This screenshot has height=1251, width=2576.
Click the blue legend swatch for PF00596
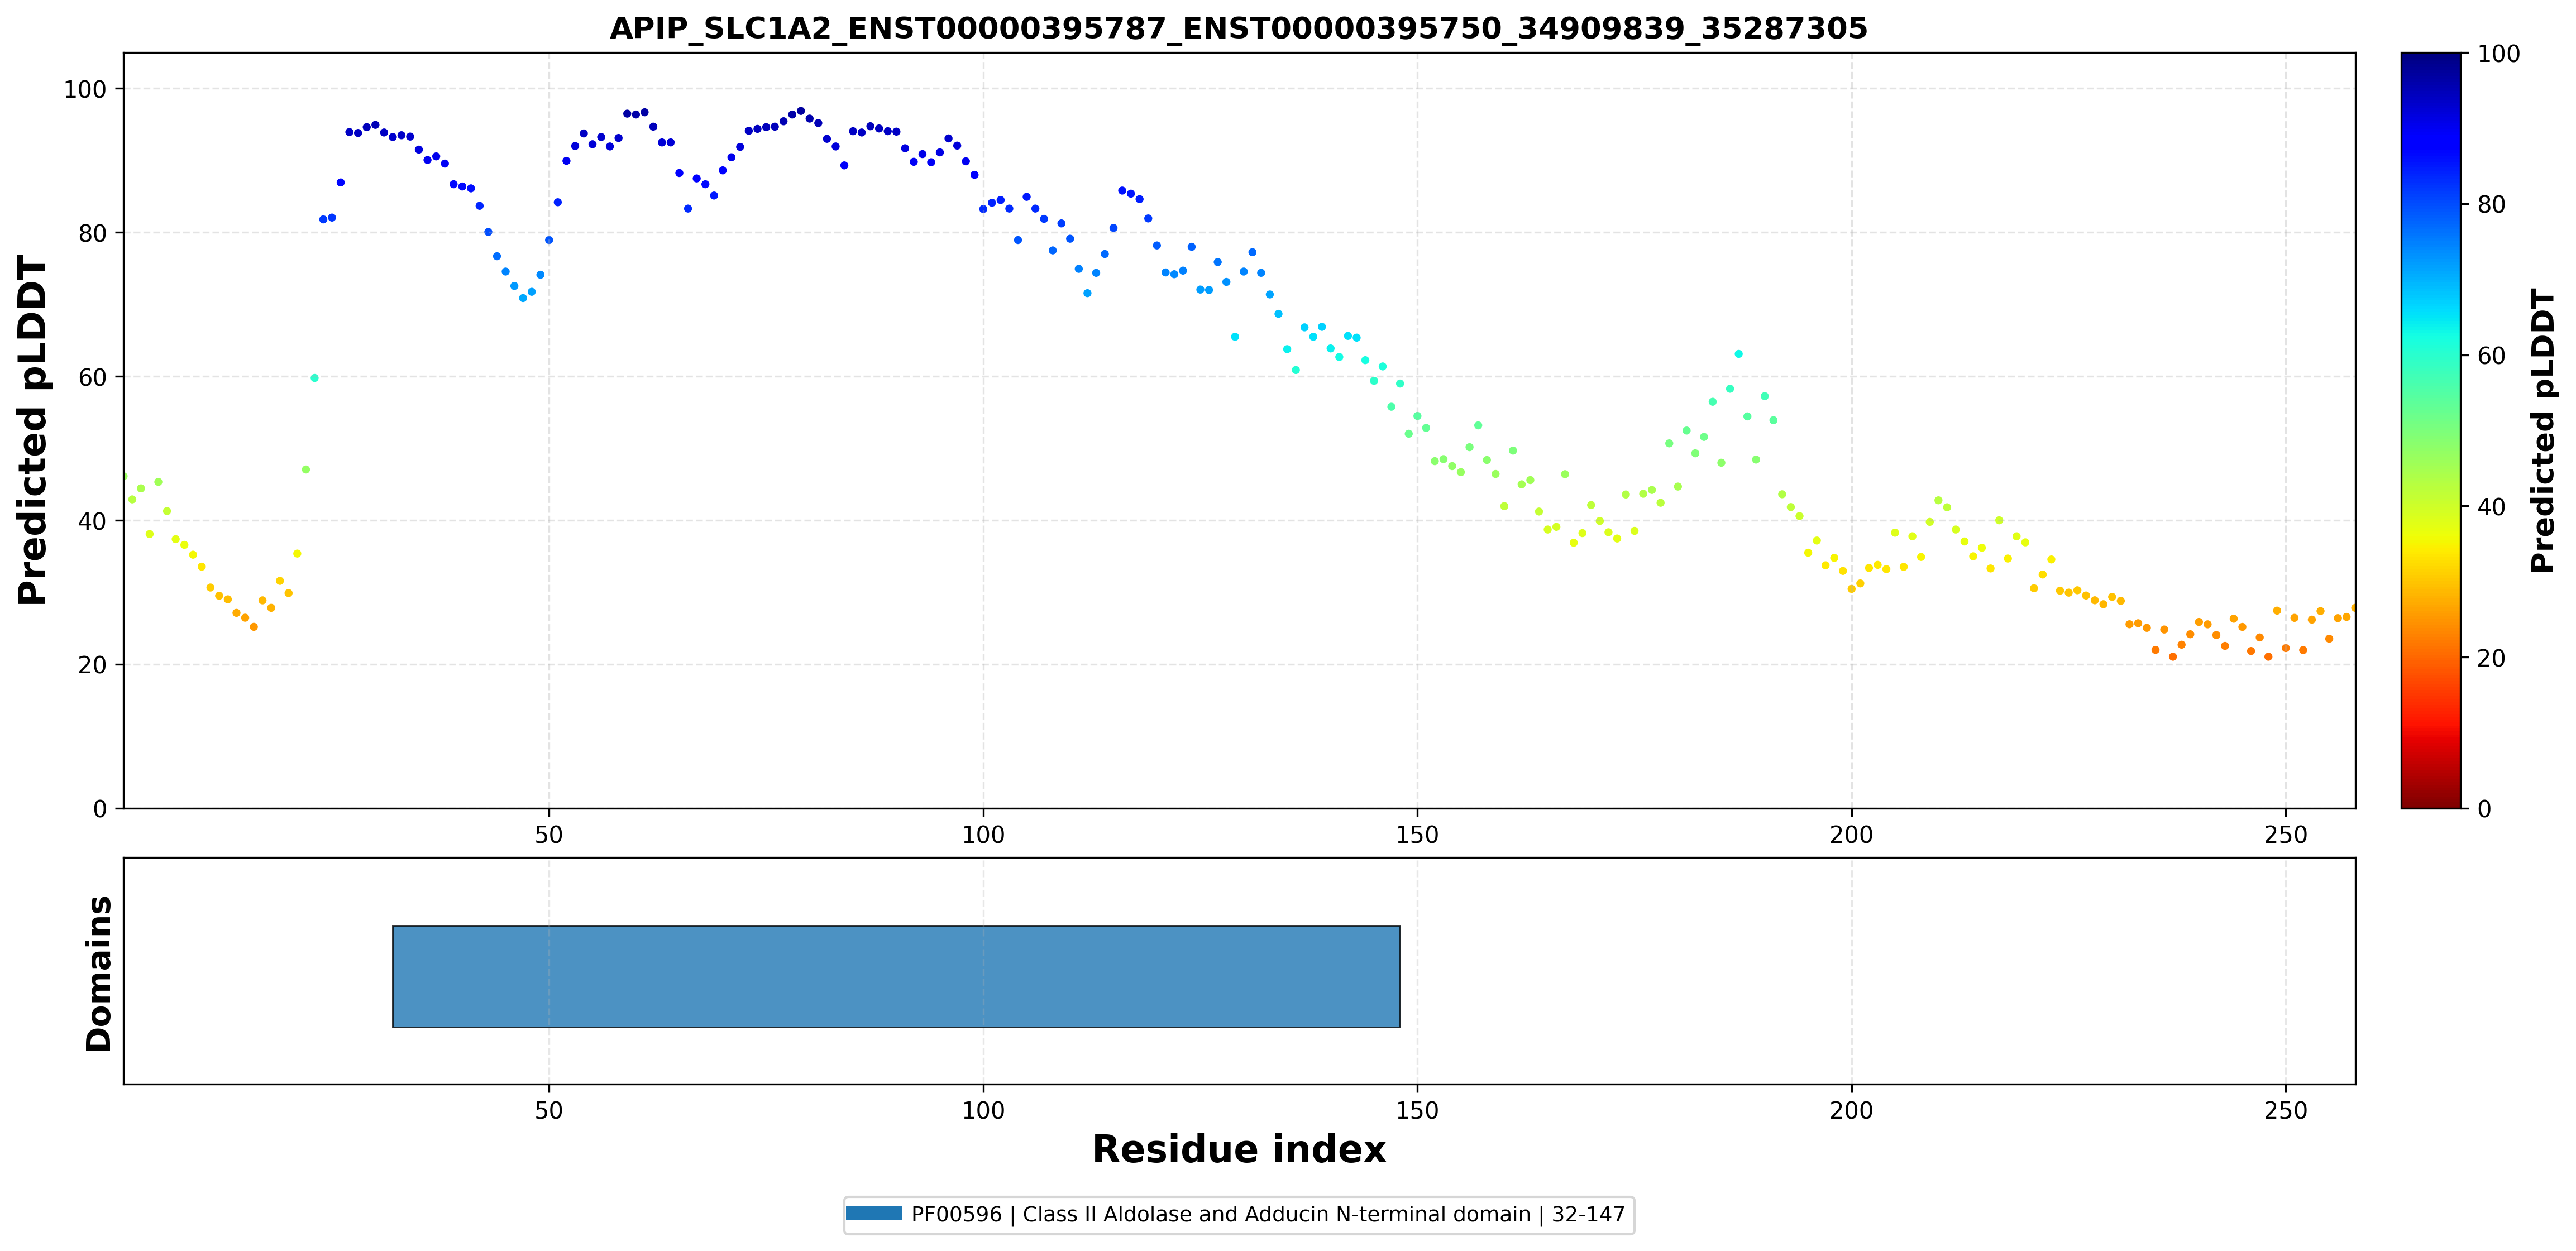[873, 1214]
